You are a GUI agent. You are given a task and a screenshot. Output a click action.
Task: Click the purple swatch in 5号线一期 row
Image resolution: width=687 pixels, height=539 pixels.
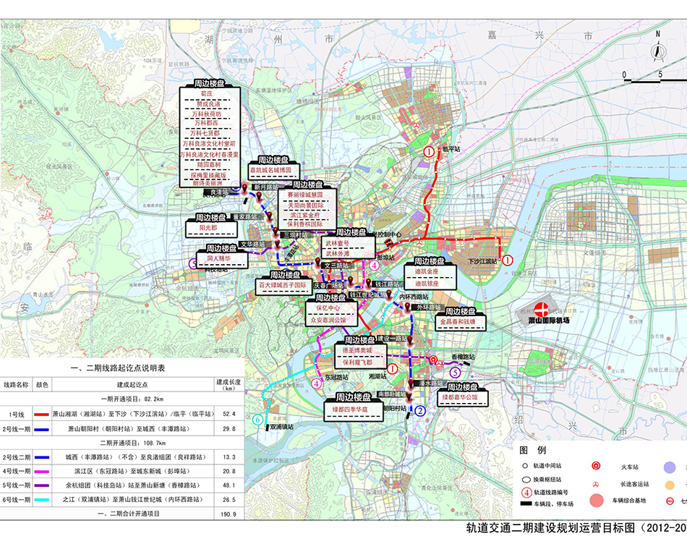tap(42, 485)
